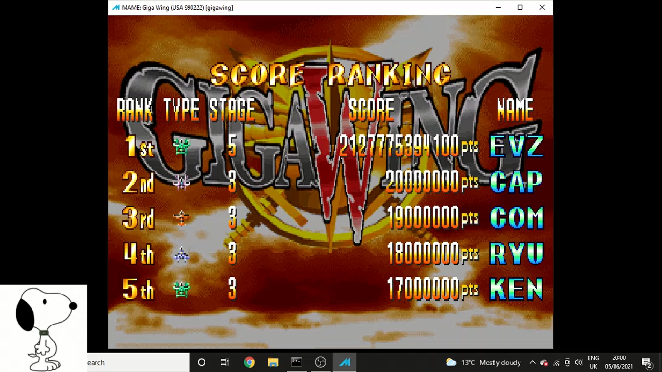The height and width of the screenshot is (372, 662).
Task: Click the Snoopy image overlay
Action: pyautogui.click(x=44, y=328)
